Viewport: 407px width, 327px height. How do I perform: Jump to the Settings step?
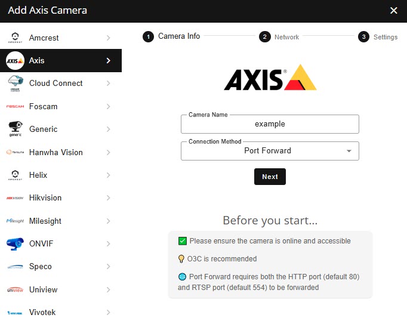(x=378, y=37)
